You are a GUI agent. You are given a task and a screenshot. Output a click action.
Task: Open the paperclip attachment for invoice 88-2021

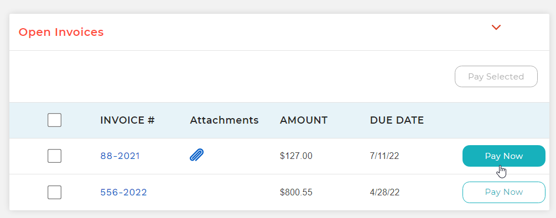[196, 155]
